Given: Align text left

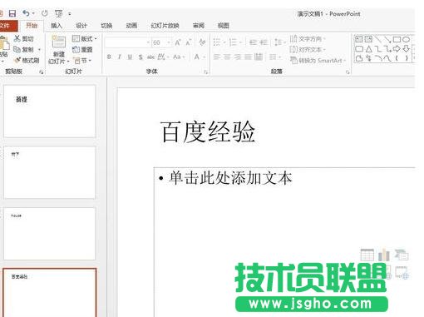Looking at the screenshot, I should click(x=217, y=57).
